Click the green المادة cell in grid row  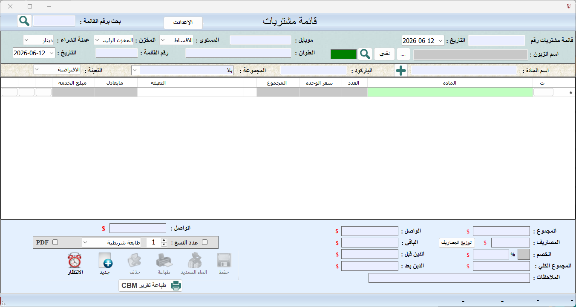coord(450,92)
